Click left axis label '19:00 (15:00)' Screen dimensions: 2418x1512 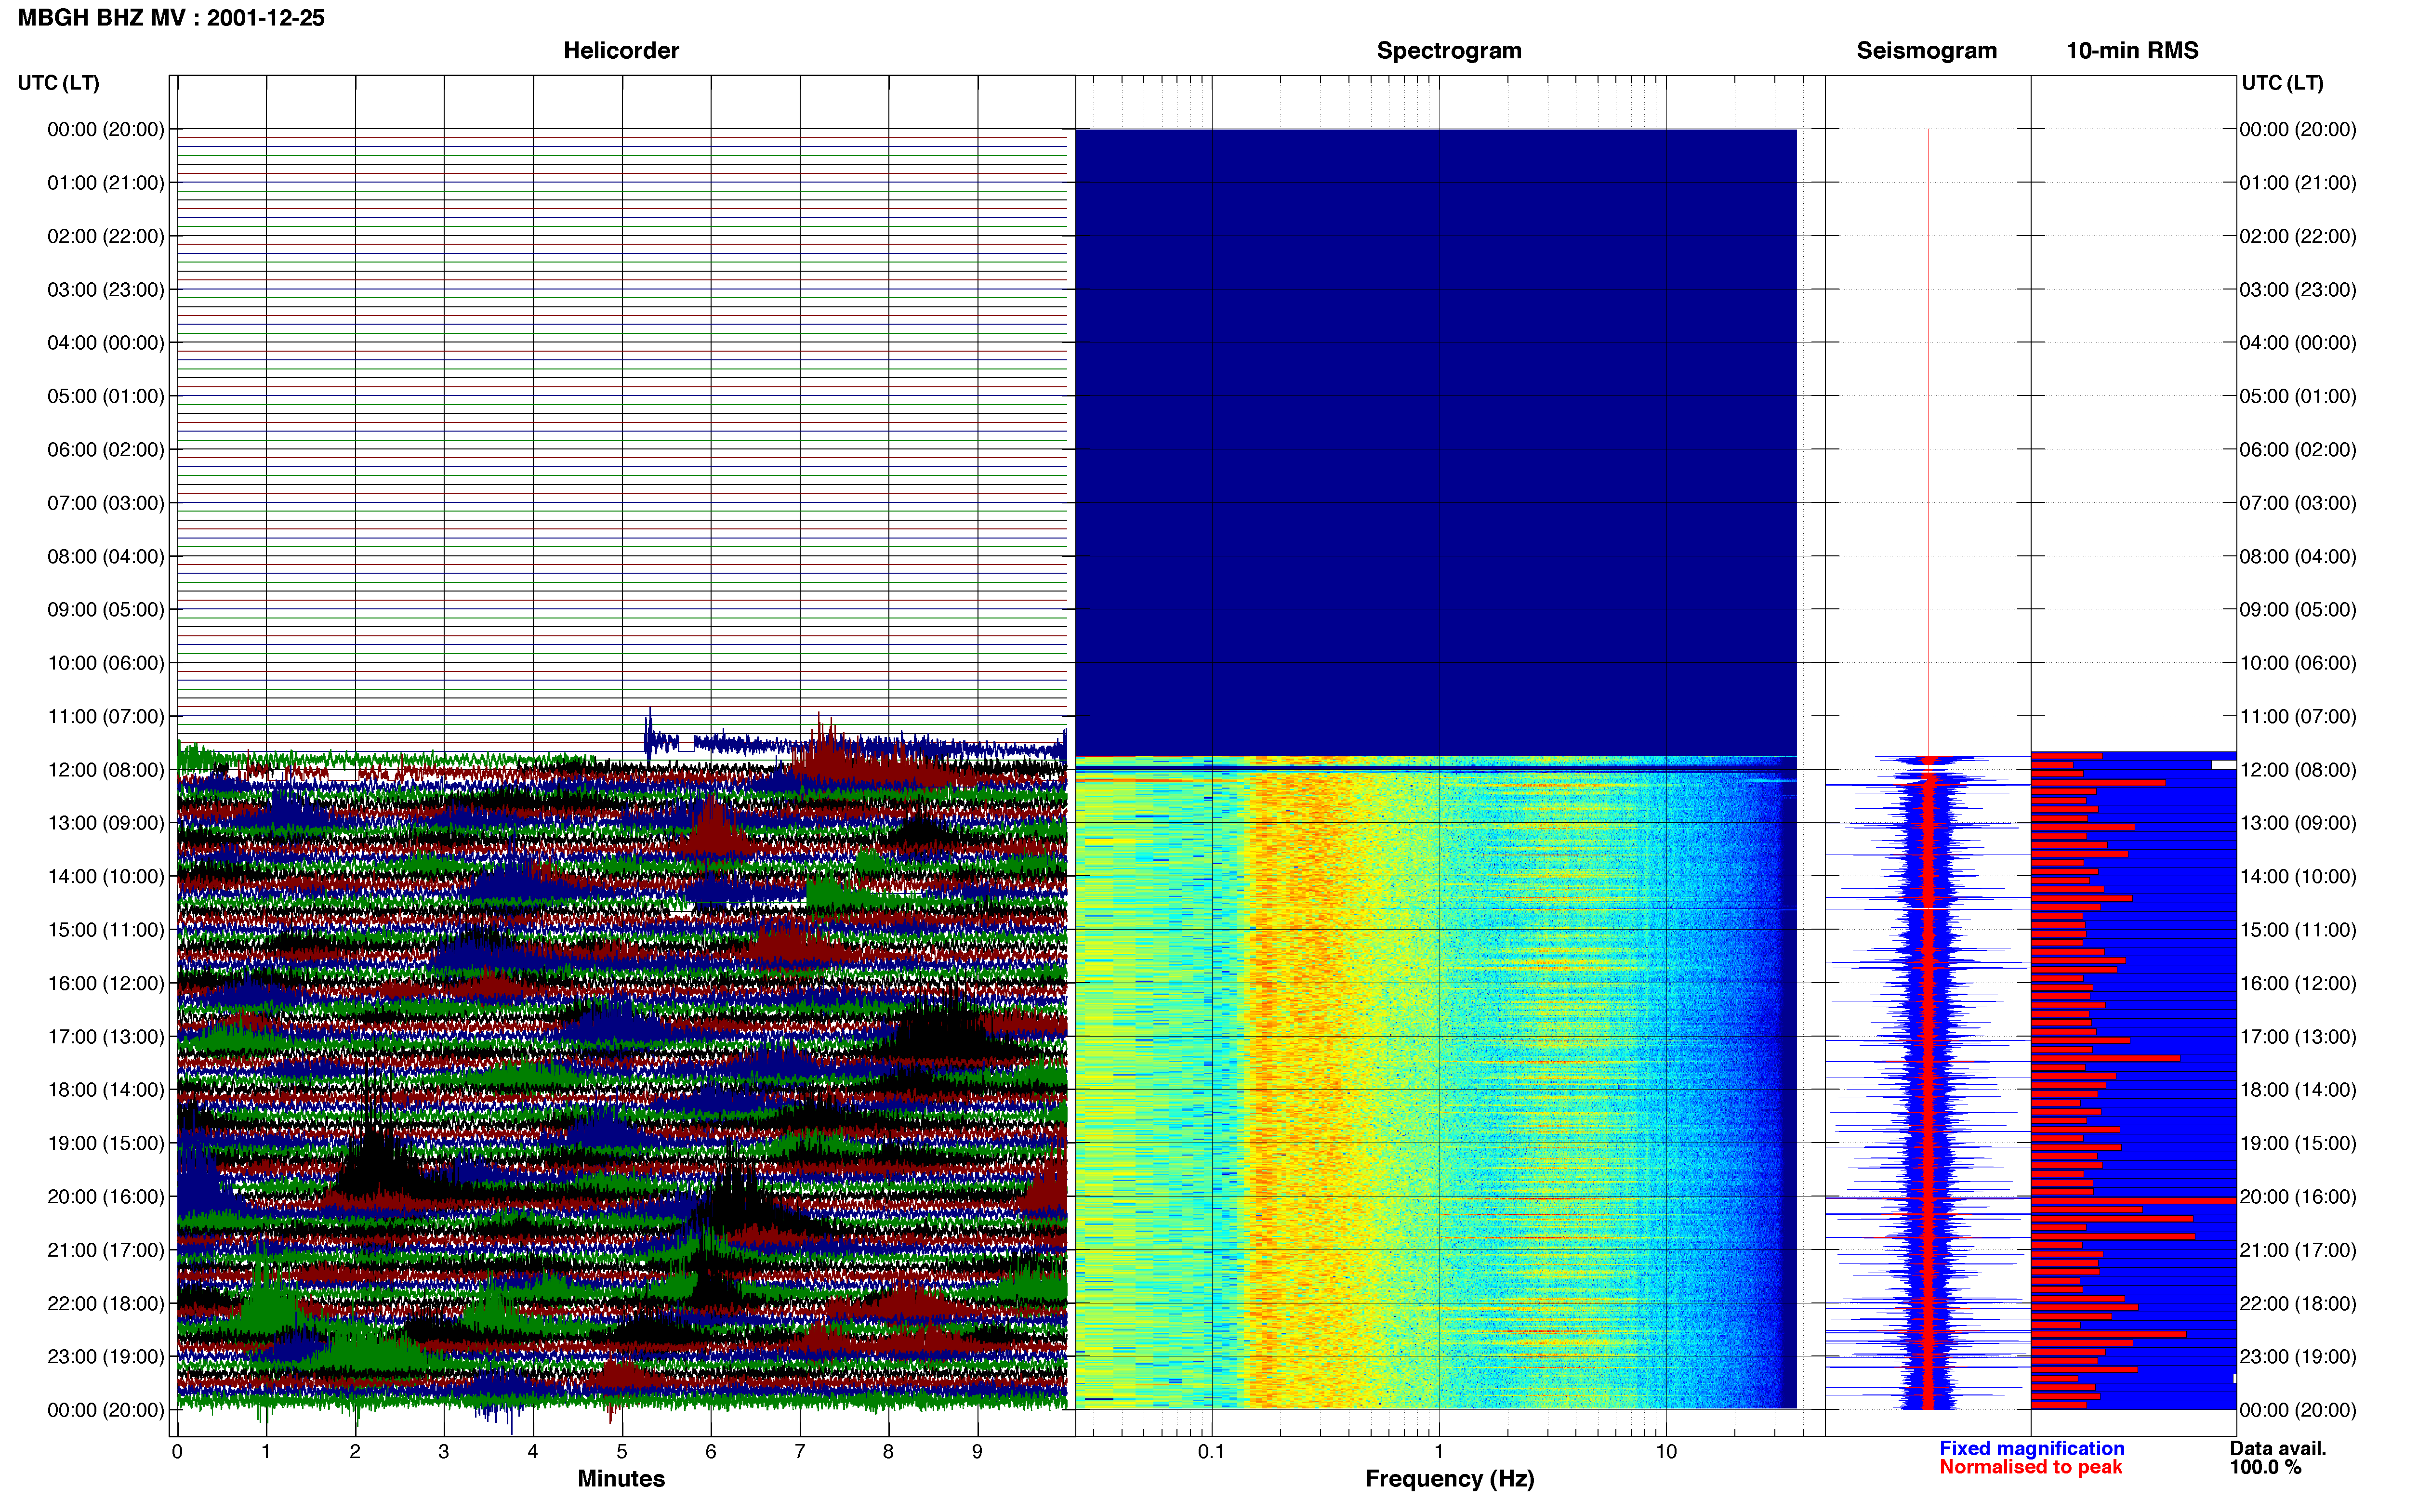(106, 1143)
